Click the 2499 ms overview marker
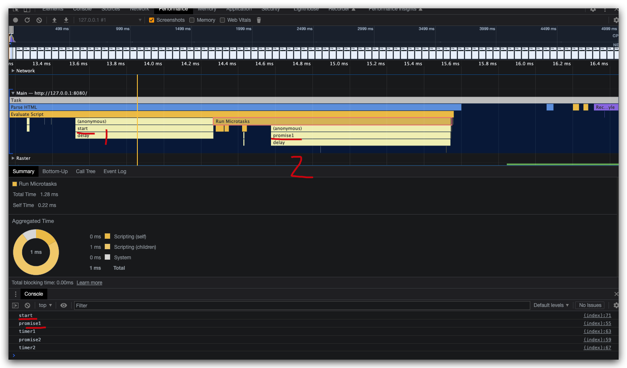The image size is (627, 368). pos(304,29)
